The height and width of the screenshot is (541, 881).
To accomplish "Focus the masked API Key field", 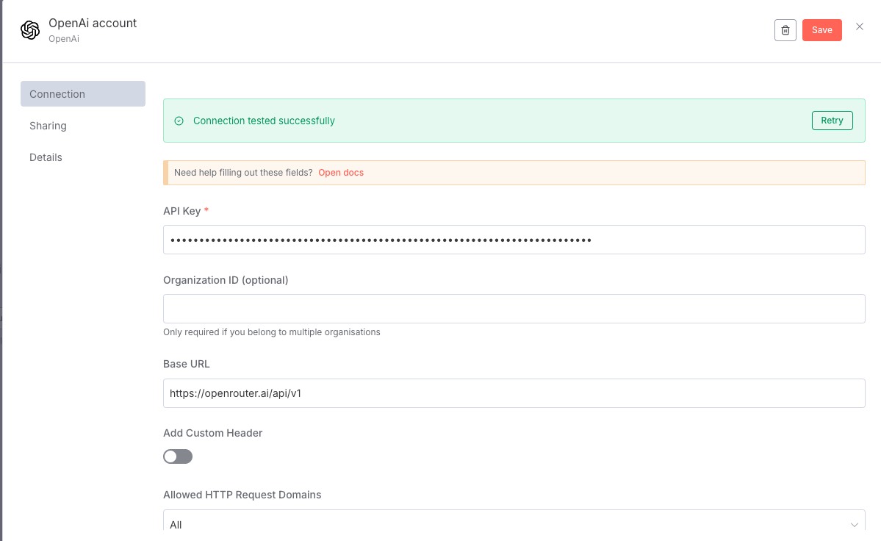I will 514,240.
